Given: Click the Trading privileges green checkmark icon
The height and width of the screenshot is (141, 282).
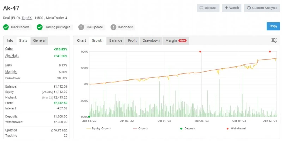Looking at the screenshot, I should coord(39,27).
